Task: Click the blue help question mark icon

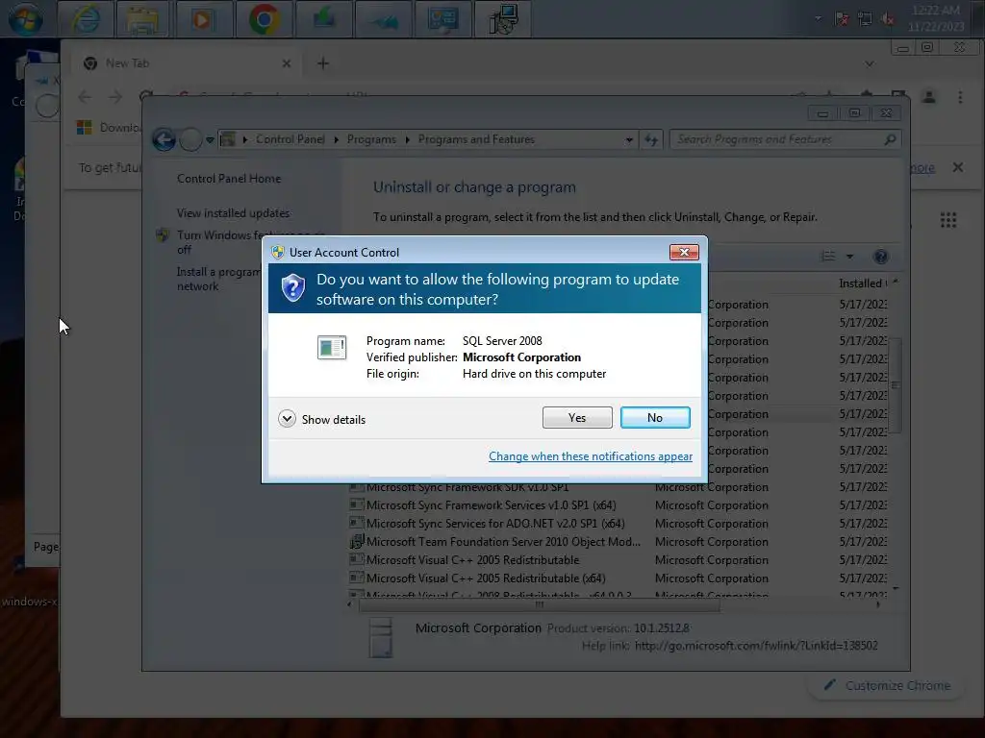Action: pyautogui.click(x=881, y=256)
